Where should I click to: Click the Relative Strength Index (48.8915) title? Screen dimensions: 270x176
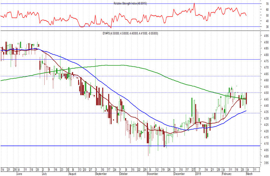(130, 3)
